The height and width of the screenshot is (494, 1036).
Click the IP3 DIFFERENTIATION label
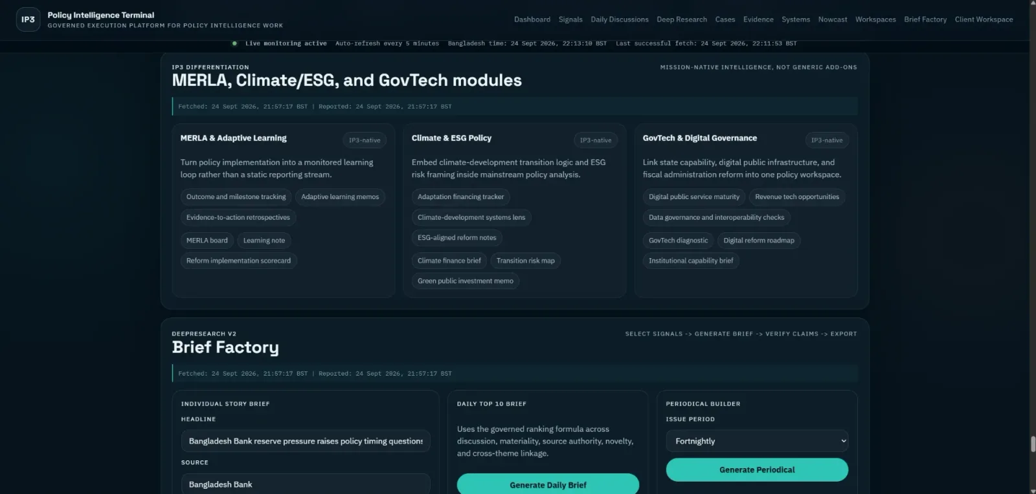(x=210, y=67)
